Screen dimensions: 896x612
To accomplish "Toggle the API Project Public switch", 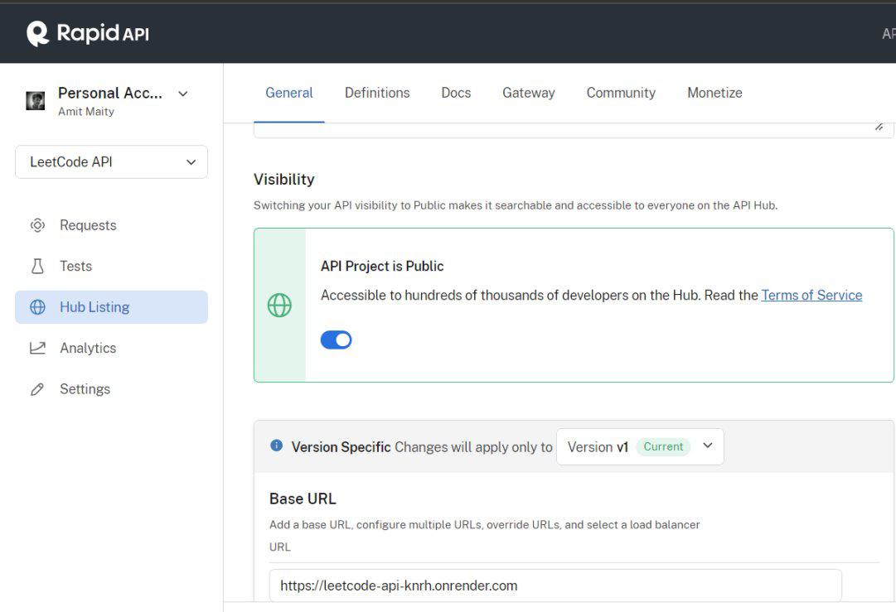I will (x=336, y=340).
